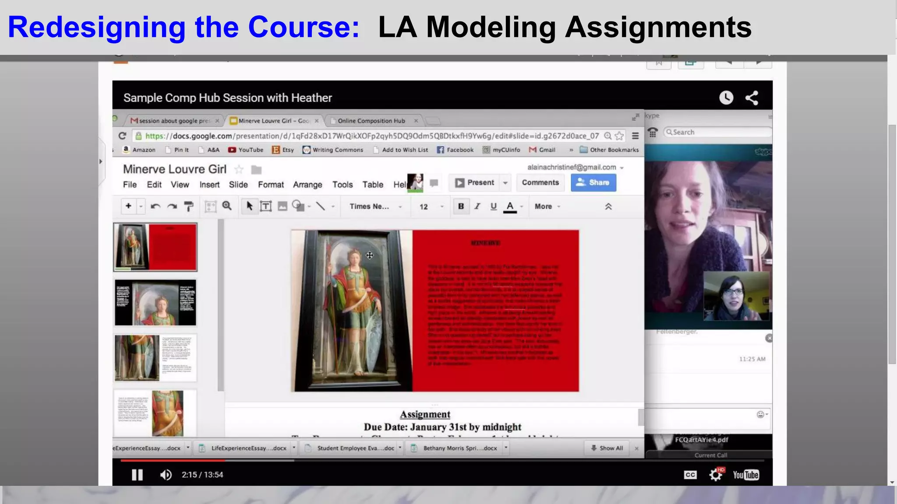Open the Etsy bookmark
The width and height of the screenshot is (897, 504).
pos(283,150)
